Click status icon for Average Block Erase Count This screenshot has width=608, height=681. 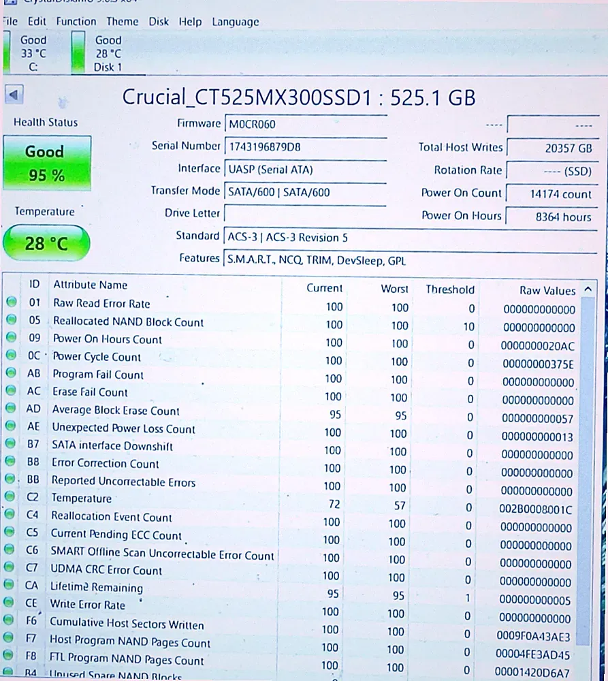tap(10, 408)
